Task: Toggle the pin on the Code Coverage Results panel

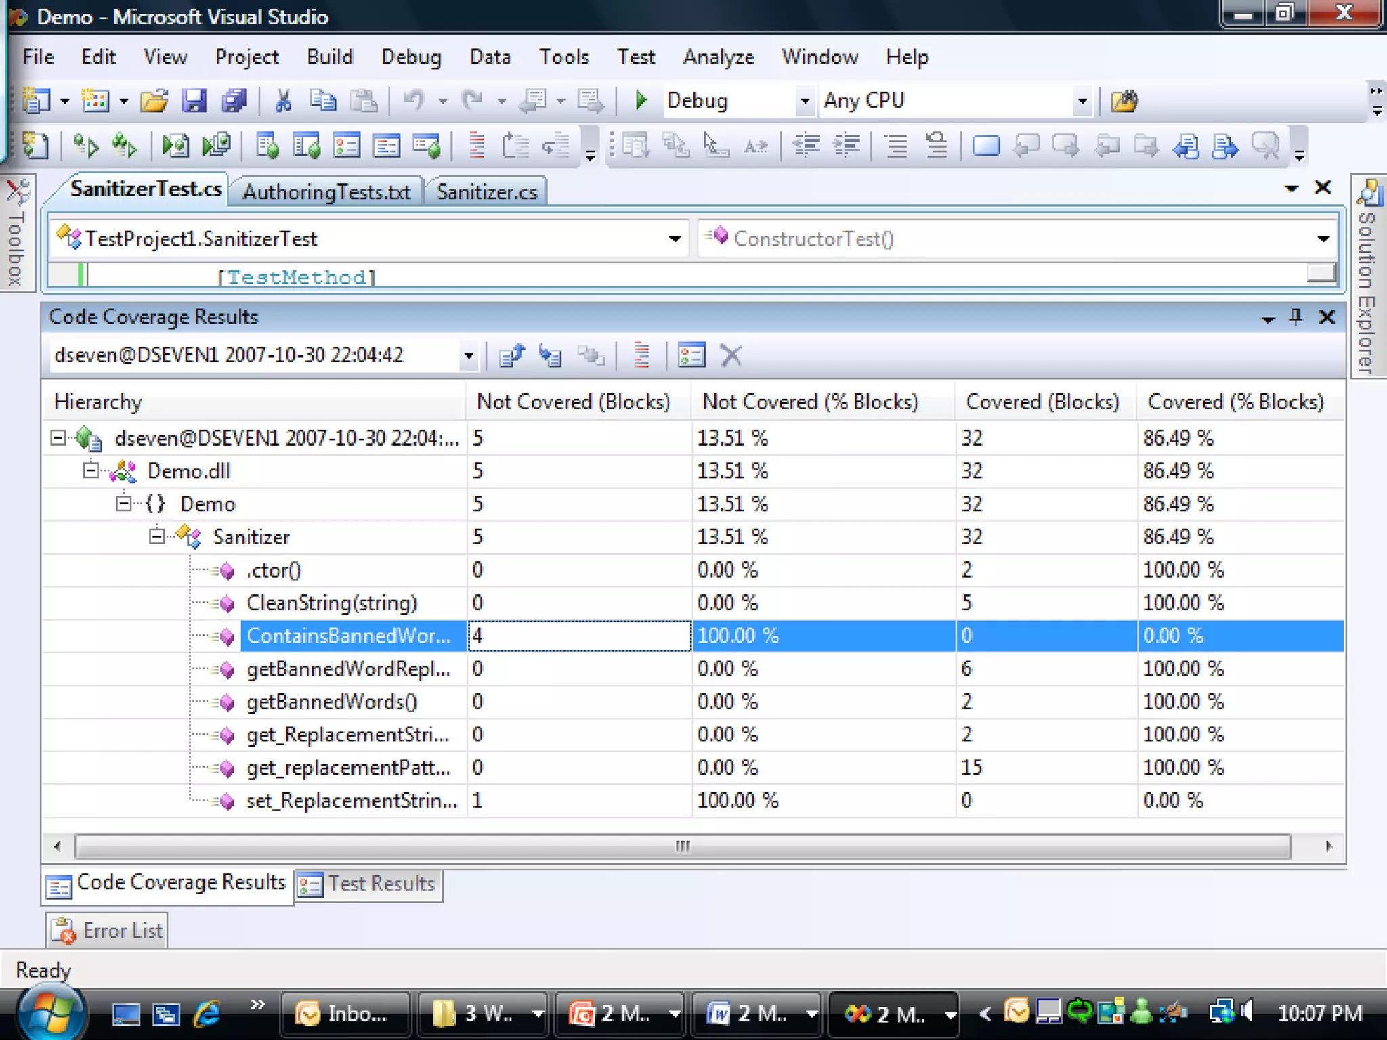Action: pyautogui.click(x=1296, y=317)
